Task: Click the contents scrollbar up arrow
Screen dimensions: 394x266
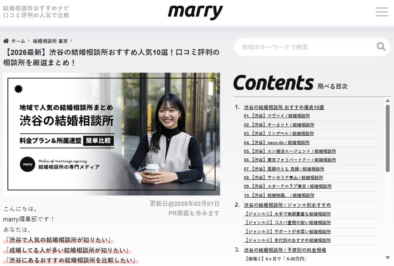Action: tap(388, 101)
